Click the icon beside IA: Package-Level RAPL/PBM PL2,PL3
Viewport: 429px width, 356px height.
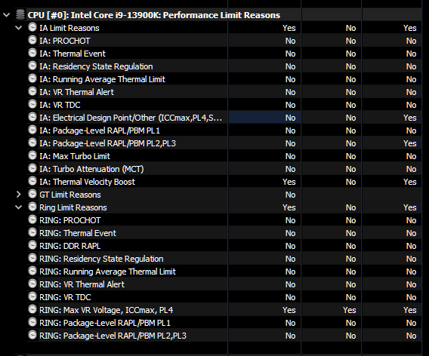click(x=32, y=143)
